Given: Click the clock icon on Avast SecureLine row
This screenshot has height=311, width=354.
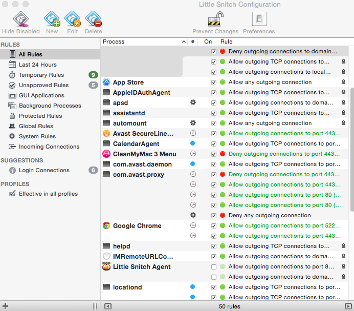Looking at the screenshot, I should (193, 133).
